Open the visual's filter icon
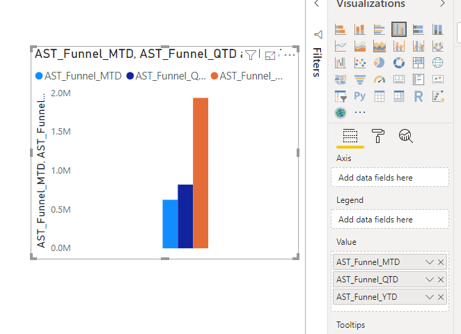Viewport: 461px width, 334px height. [250, 55]
